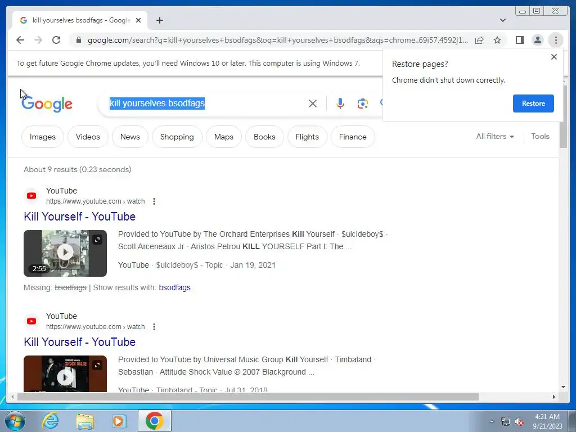Open the tab search dropdown arrow
Image resolution: width=576 pixels, height=432 pixels.
point(502,20)
